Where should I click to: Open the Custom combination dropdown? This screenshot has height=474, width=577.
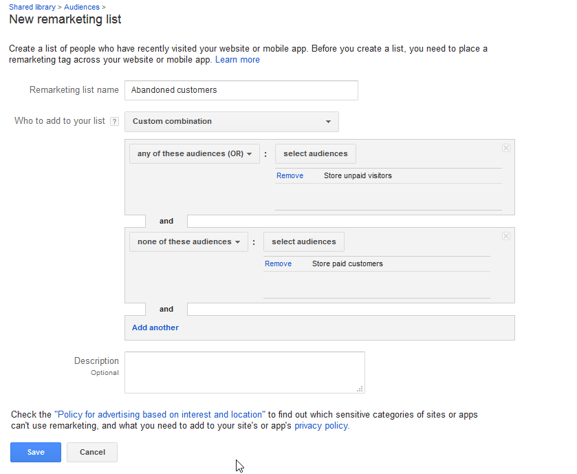pyautogui.click(x=232, y=122)
